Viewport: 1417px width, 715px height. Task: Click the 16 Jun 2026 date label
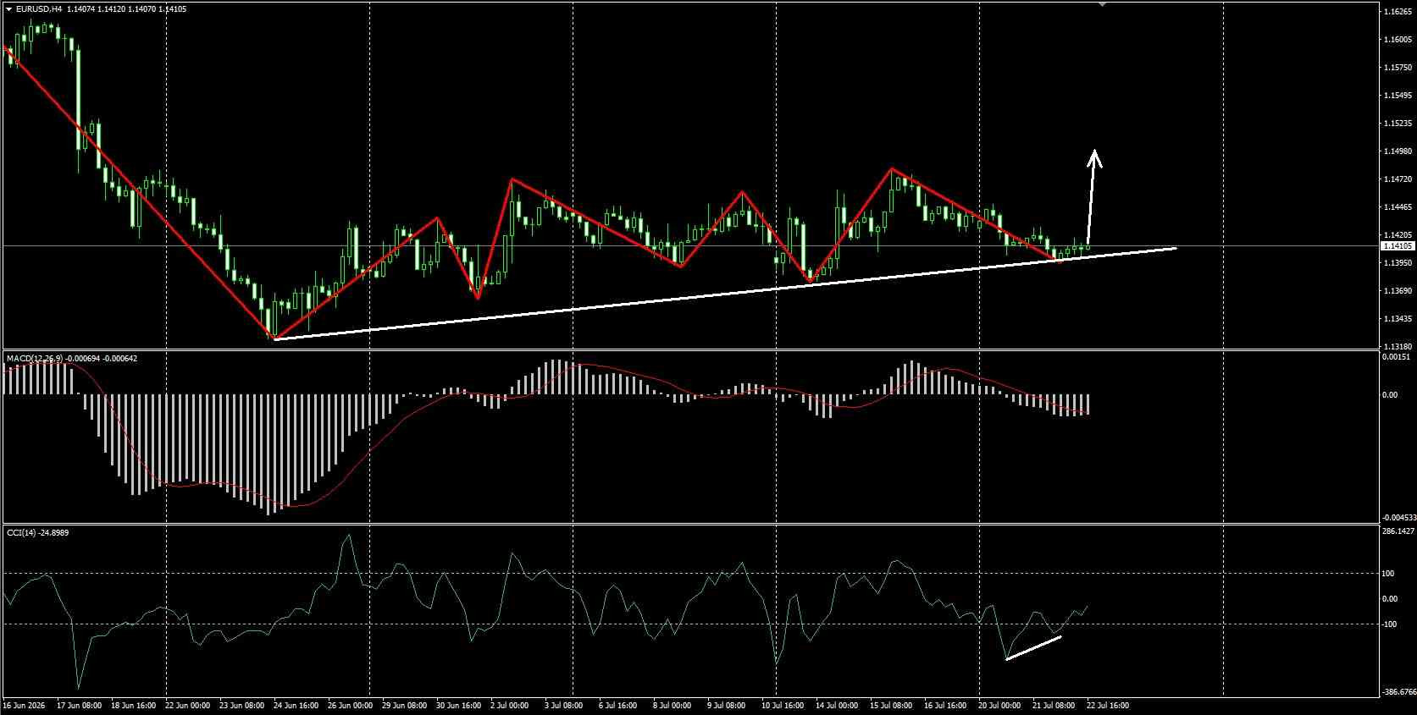pos(24,705)
